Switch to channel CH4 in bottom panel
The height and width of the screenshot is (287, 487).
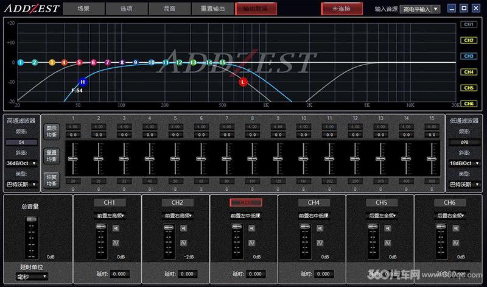pos(314,203)
